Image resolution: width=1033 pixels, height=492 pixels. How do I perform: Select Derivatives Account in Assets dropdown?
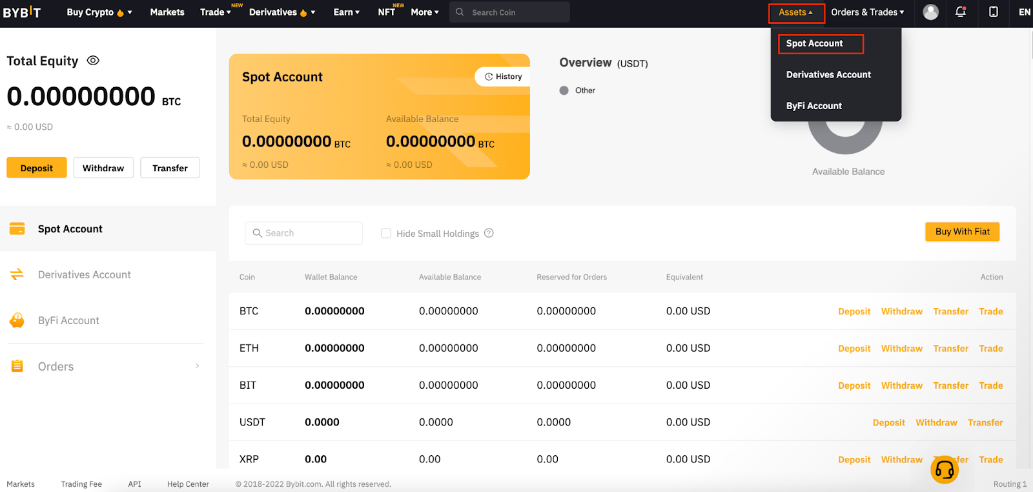(828, 75)
